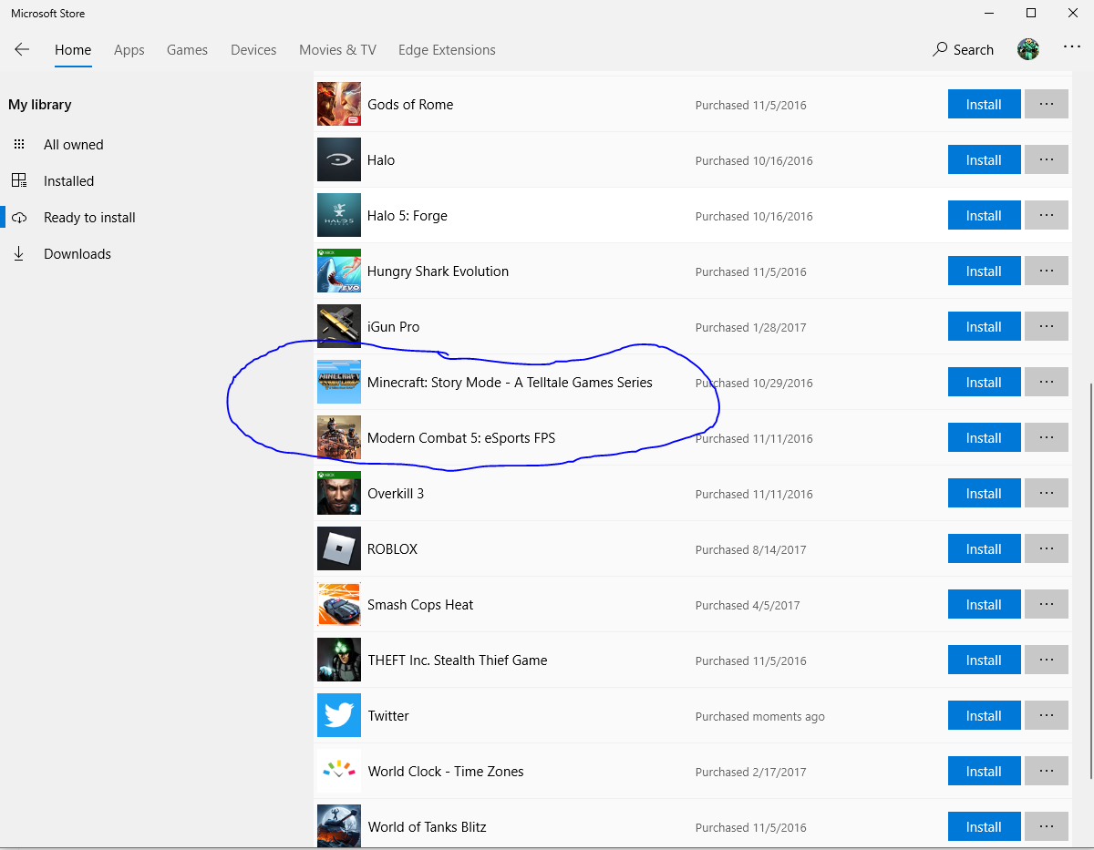Install Gods of Rome

(984, 105)
